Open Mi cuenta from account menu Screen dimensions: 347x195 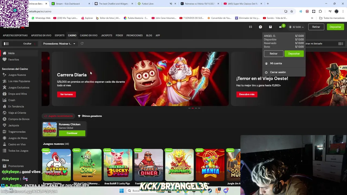tap(276, 63)
